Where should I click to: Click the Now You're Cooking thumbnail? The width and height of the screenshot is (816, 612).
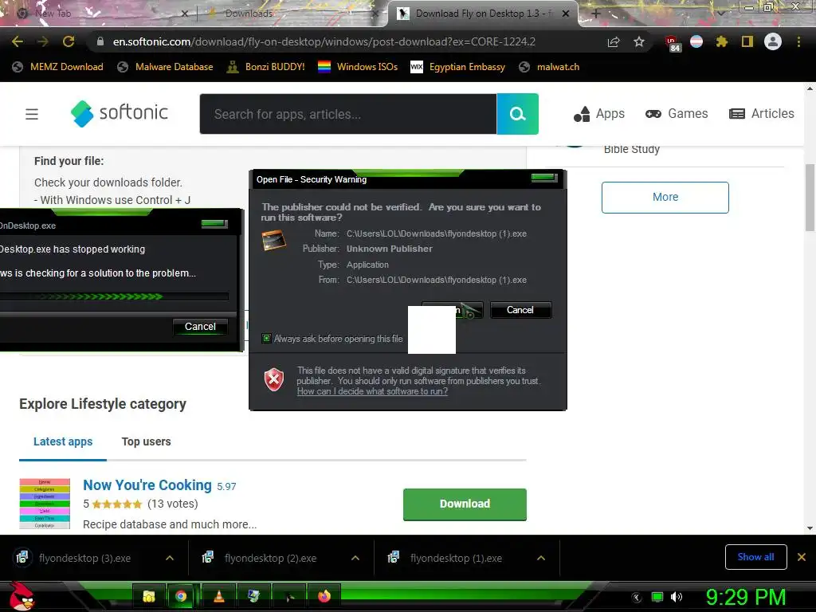[x=45, y=504]
